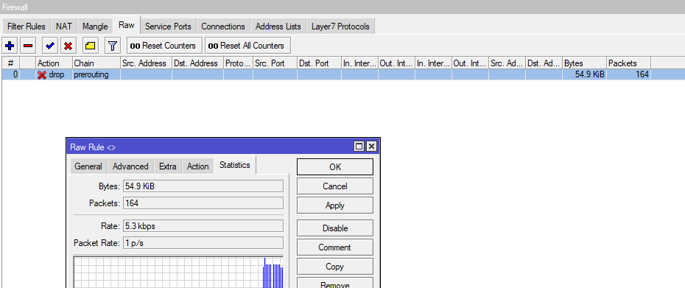Sort by the Action column header
Viewport: 685px width, 288px height.
[x=55, y=63]
